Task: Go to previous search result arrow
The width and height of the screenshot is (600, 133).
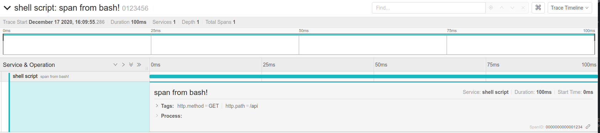Action: (x=501, y=8)
